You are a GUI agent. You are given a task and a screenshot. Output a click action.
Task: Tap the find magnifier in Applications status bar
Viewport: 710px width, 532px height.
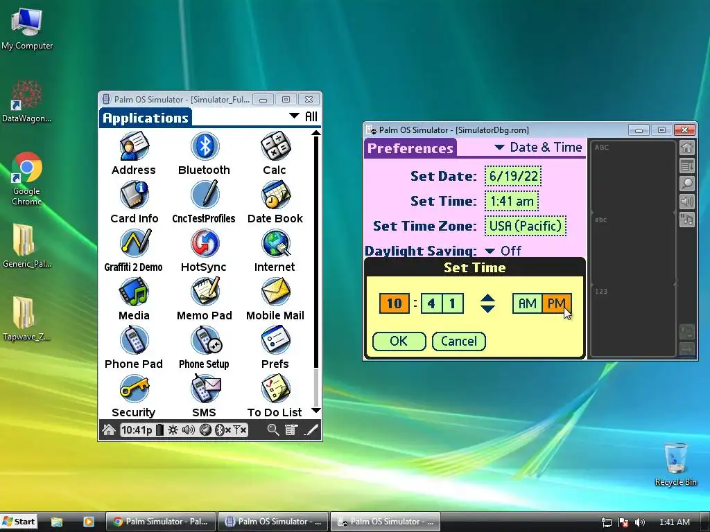point(273,429)
